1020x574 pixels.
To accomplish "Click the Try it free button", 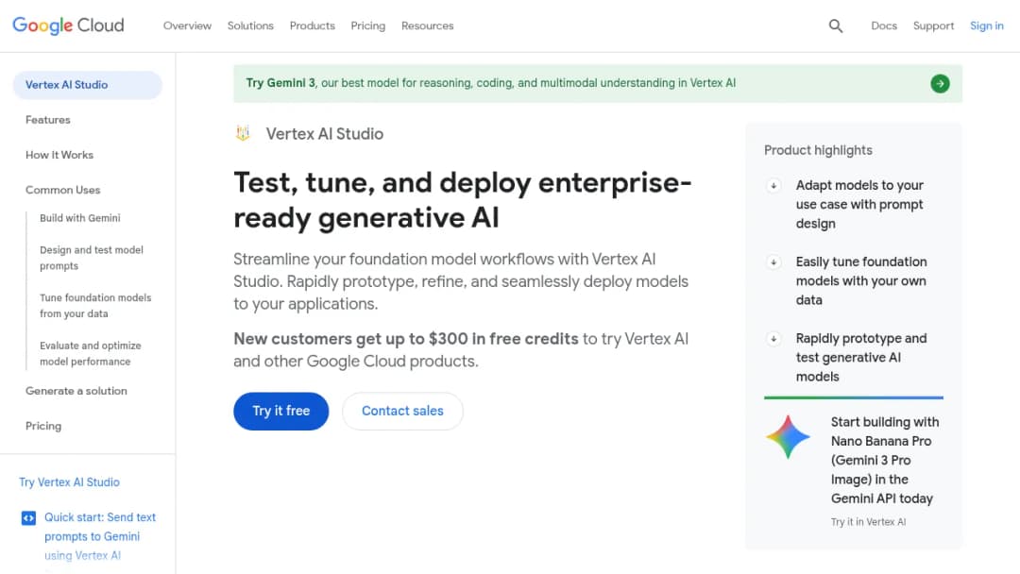I will (x=281, y=411).
